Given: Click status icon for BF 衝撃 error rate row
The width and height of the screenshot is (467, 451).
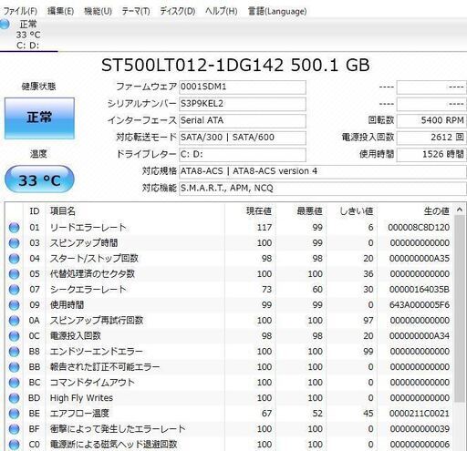Looking at the screenshot, I should [x=14, y=429].
